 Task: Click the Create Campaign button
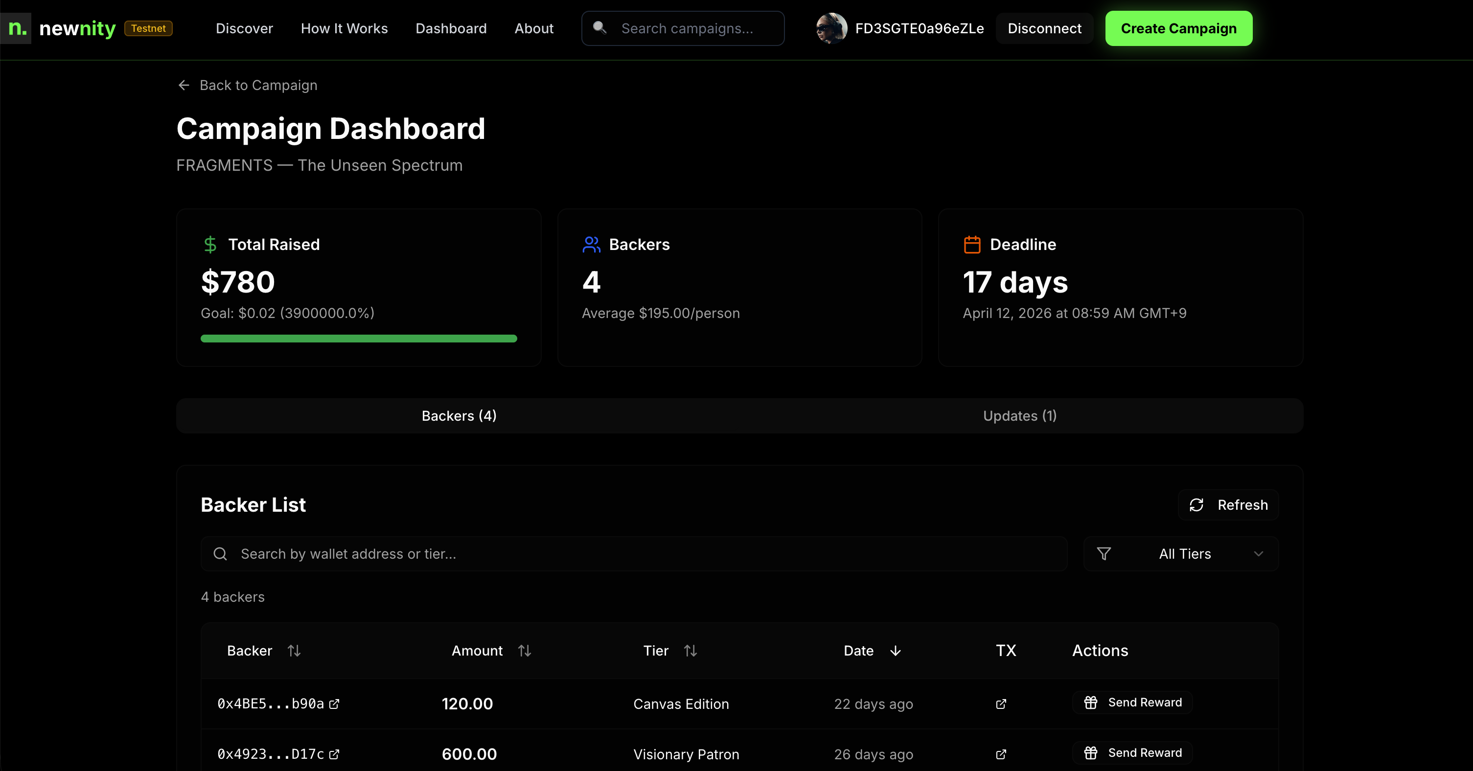1178,28
